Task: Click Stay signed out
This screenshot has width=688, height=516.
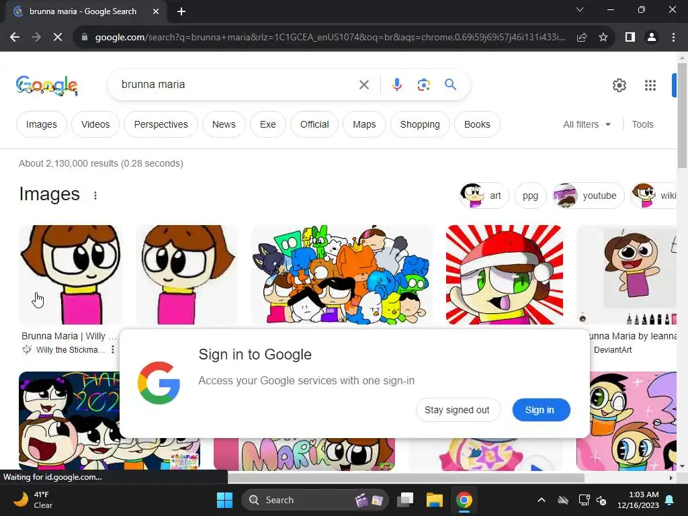Action: (457, 410)
